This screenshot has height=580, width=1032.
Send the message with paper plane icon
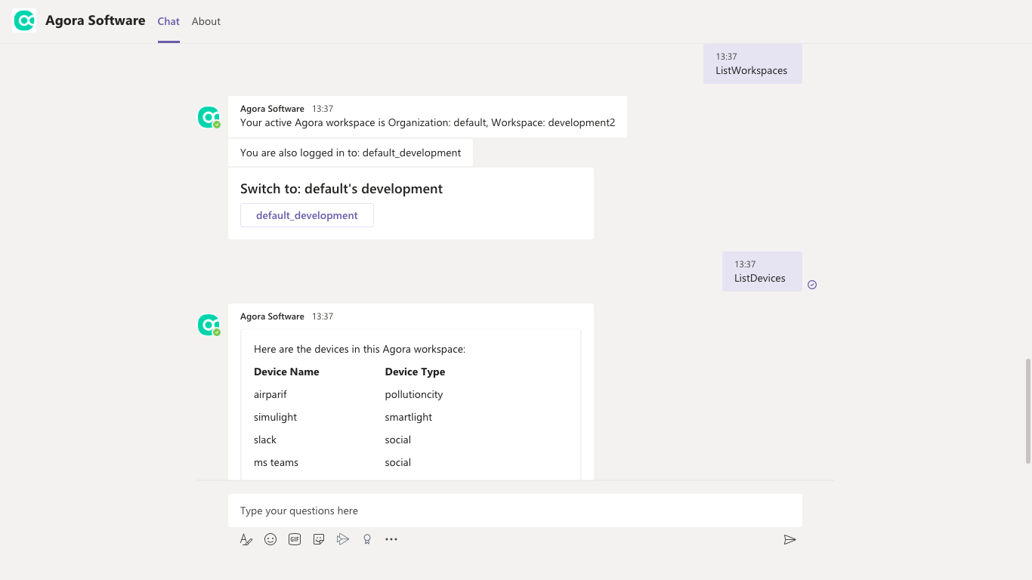(x=789, y=539)
